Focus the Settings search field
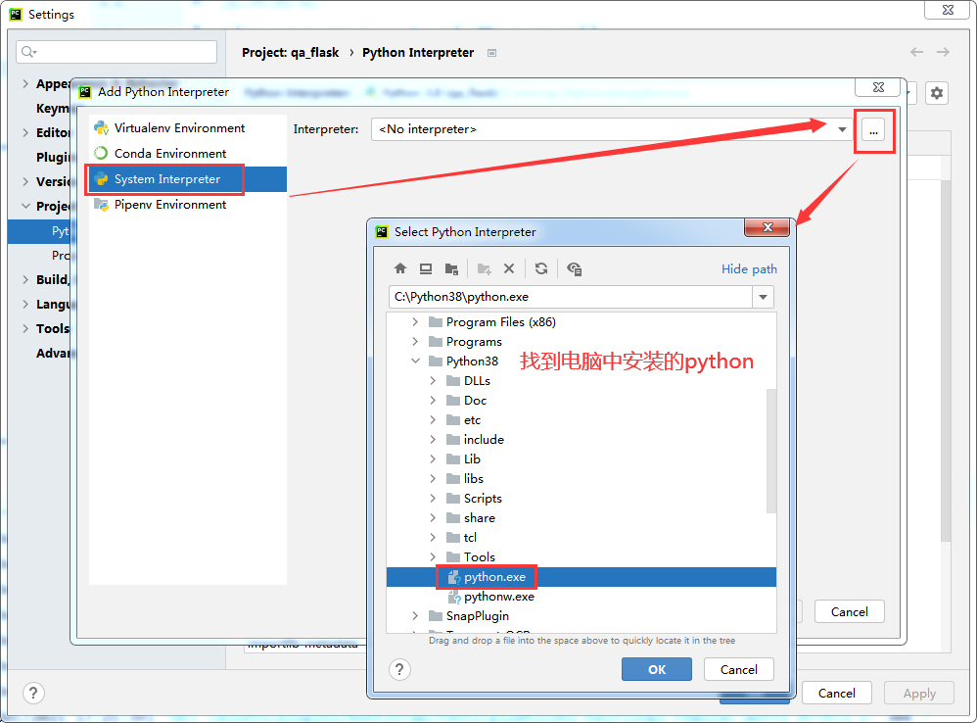Image resolution: width=977 pixels, height=723 pixels. coord(116,52)
